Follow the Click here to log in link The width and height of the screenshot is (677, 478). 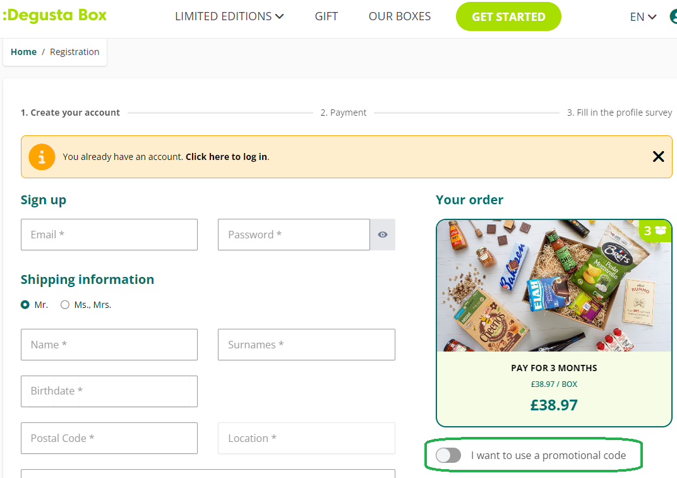pos(226,157)
